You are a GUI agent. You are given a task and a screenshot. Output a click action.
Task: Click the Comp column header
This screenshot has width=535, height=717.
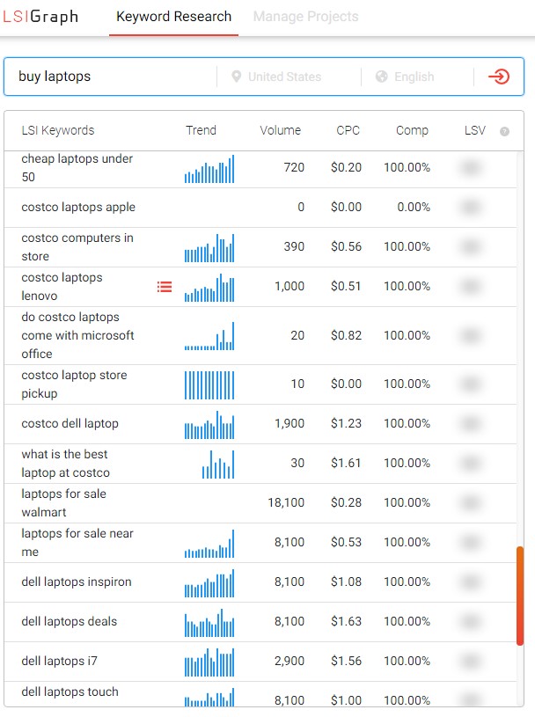click(x=412, y=130)
